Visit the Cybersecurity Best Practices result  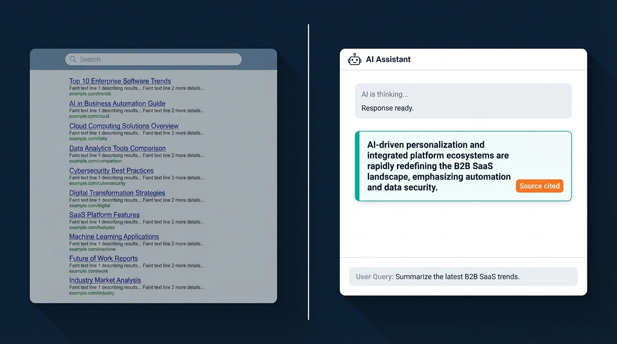[x=111, y=171]
